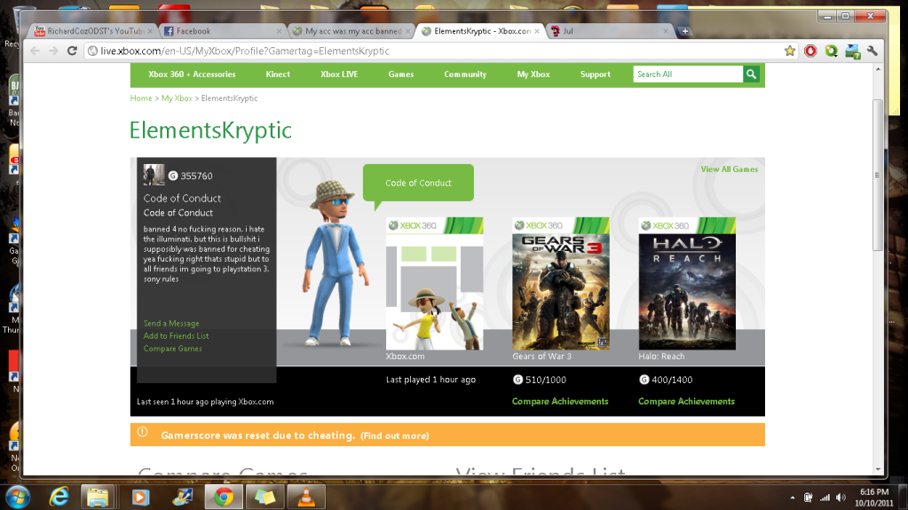Click the 510/1000 gamerscore text
Image resolution: width=908 pixels, height=510 pixels.
(x=546, y=380)
